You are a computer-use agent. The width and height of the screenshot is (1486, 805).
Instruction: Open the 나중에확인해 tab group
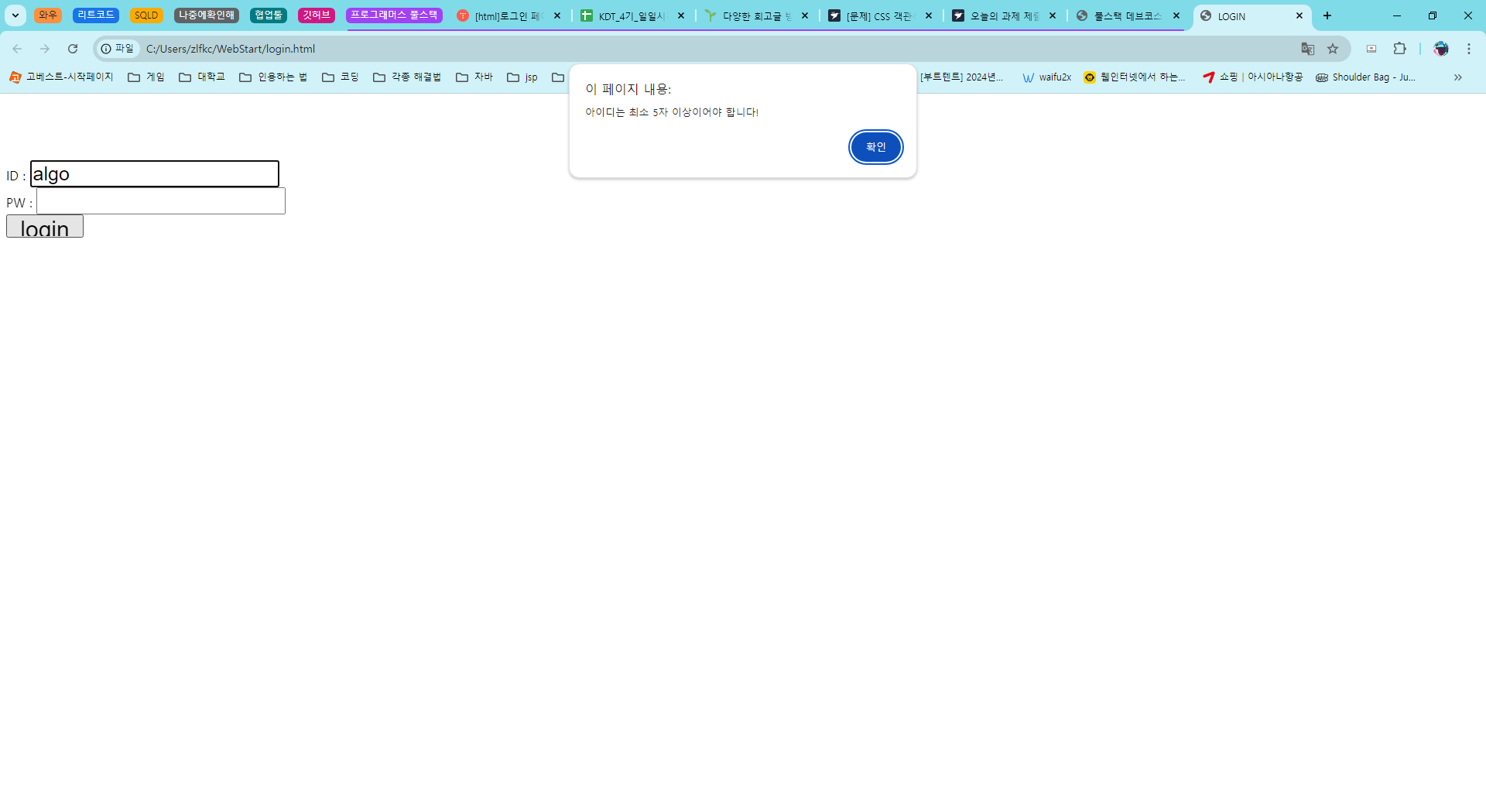pos(207,15)
